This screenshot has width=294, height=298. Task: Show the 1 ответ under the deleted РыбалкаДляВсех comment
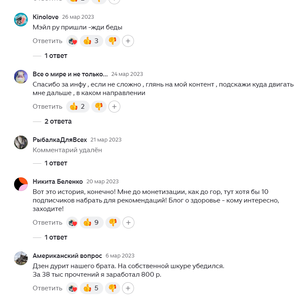pyautogui.click(x=56, y=163)
